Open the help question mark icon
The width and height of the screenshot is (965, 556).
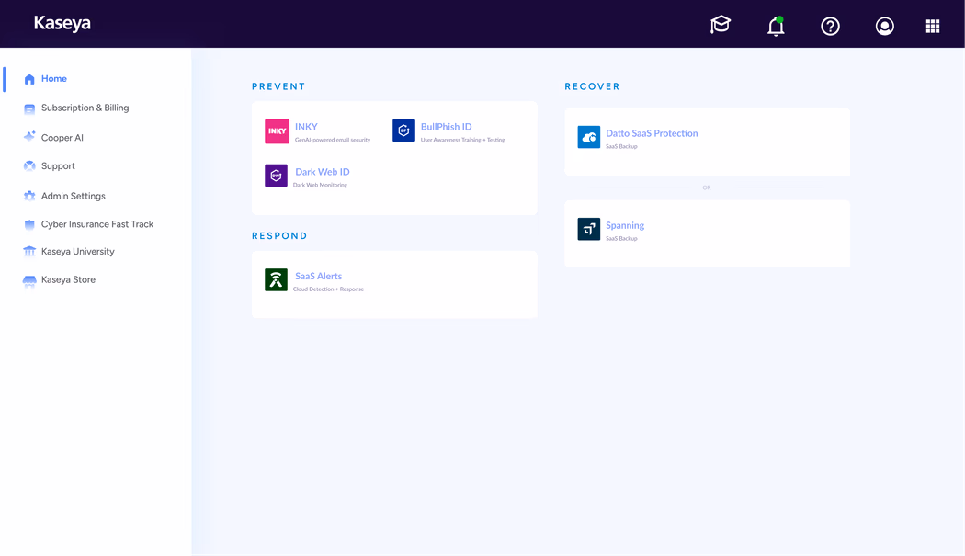pos(830,26)
